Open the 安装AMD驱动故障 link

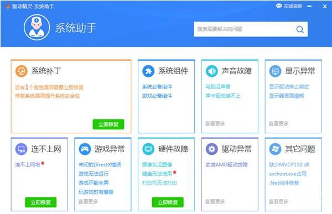(x=226, y=164)
